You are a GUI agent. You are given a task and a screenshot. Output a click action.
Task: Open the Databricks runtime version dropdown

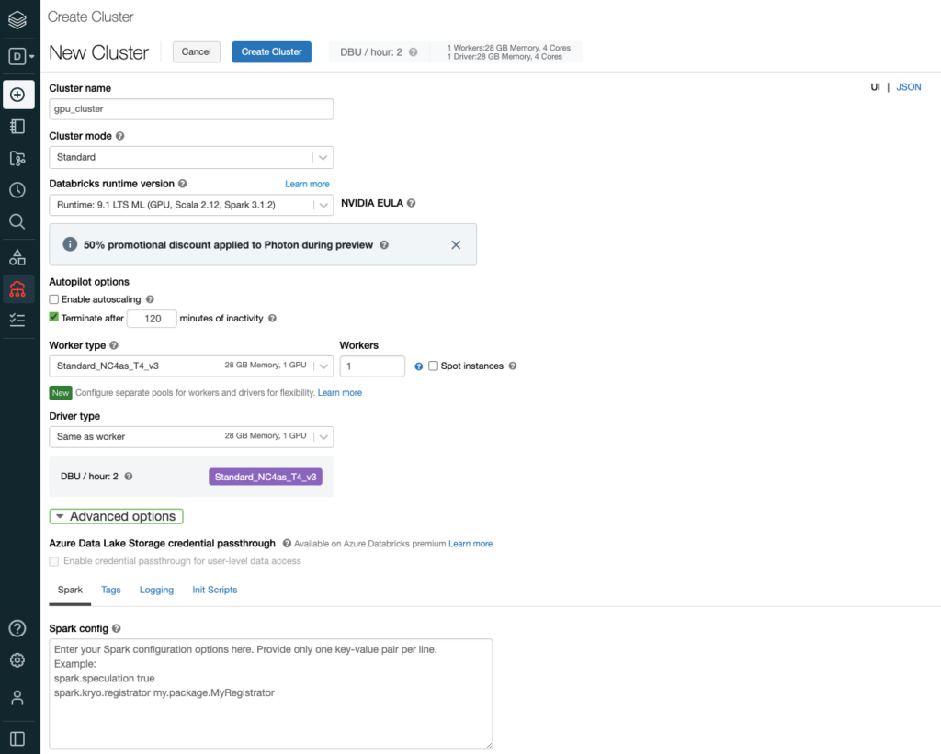coord(323,206)
